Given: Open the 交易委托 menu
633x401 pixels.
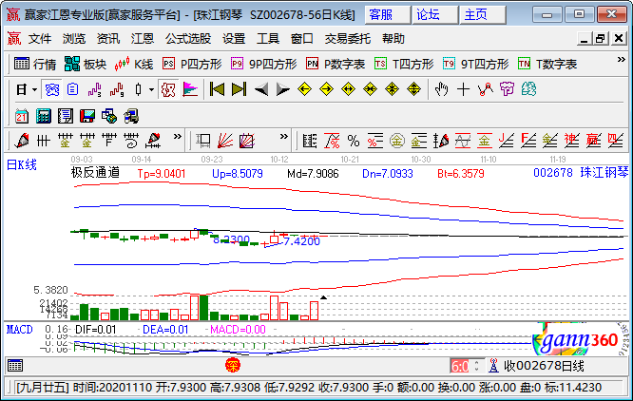Looking at the screenshot, I should (348, 39).
